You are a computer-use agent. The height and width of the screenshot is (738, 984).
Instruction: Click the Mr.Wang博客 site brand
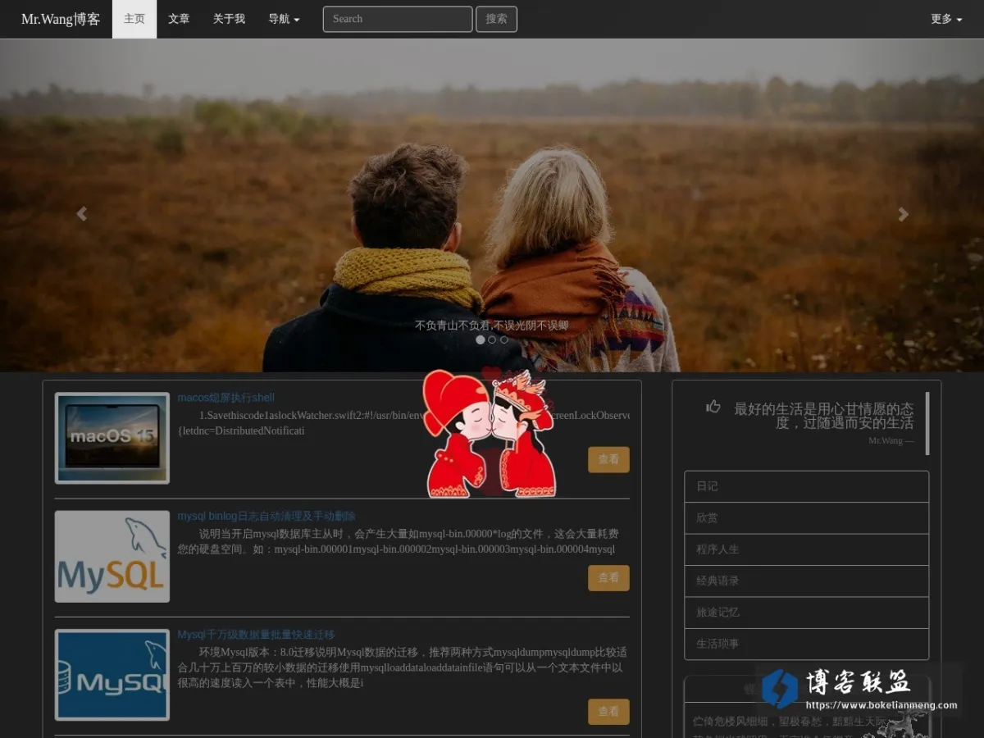click(x=61, y=19)
